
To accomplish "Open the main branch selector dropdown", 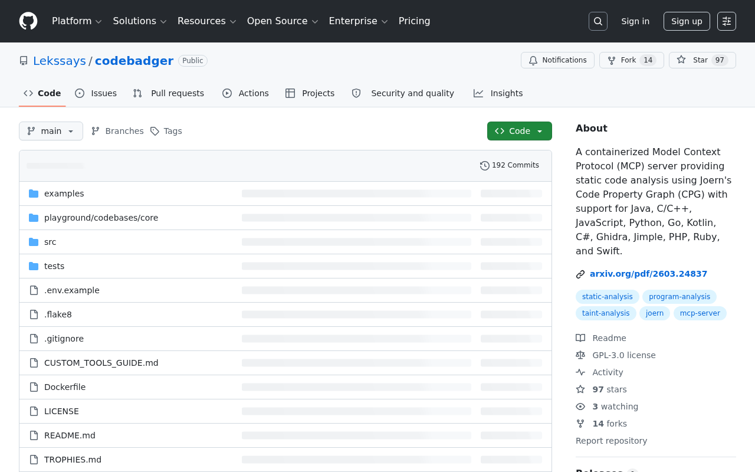I will (51, 131).
